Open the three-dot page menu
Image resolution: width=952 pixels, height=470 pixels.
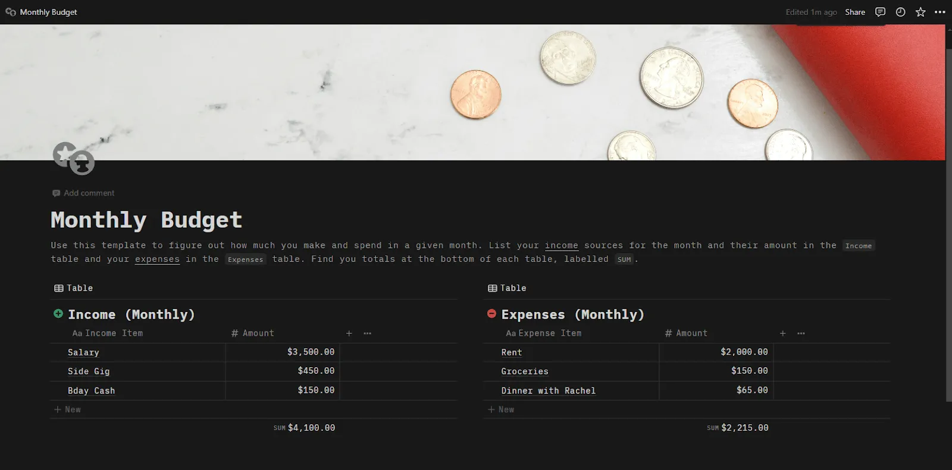coord(940,12)
